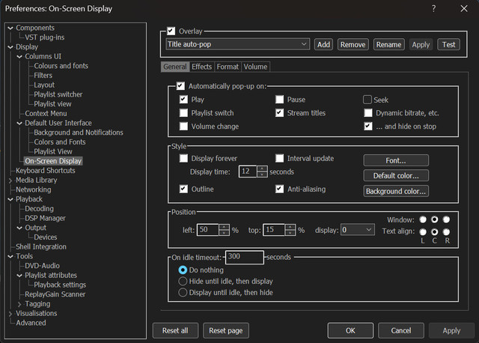Expand the Media Library tree node
This screenshot has width=479, height=343.
coord(10,180)
